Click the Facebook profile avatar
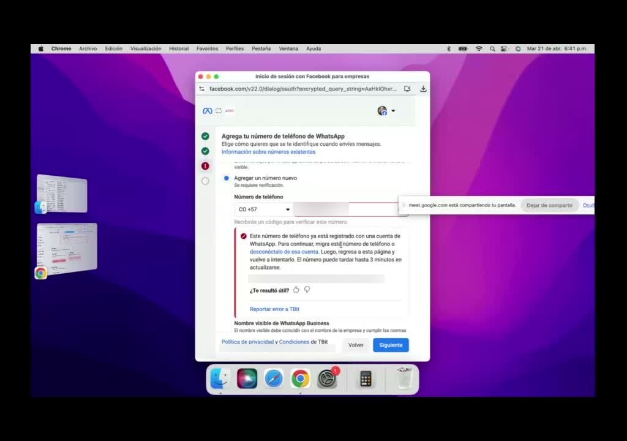This screenshot has width=627, height=441. (382, 111)
